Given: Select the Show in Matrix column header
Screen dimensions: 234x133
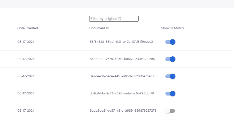Looking at the screenshot, I should [173, 28].
